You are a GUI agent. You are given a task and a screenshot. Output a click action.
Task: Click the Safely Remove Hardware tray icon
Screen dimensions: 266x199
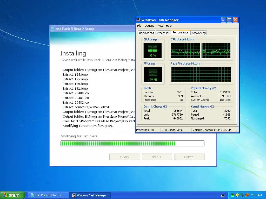click(x=242, y=195)
